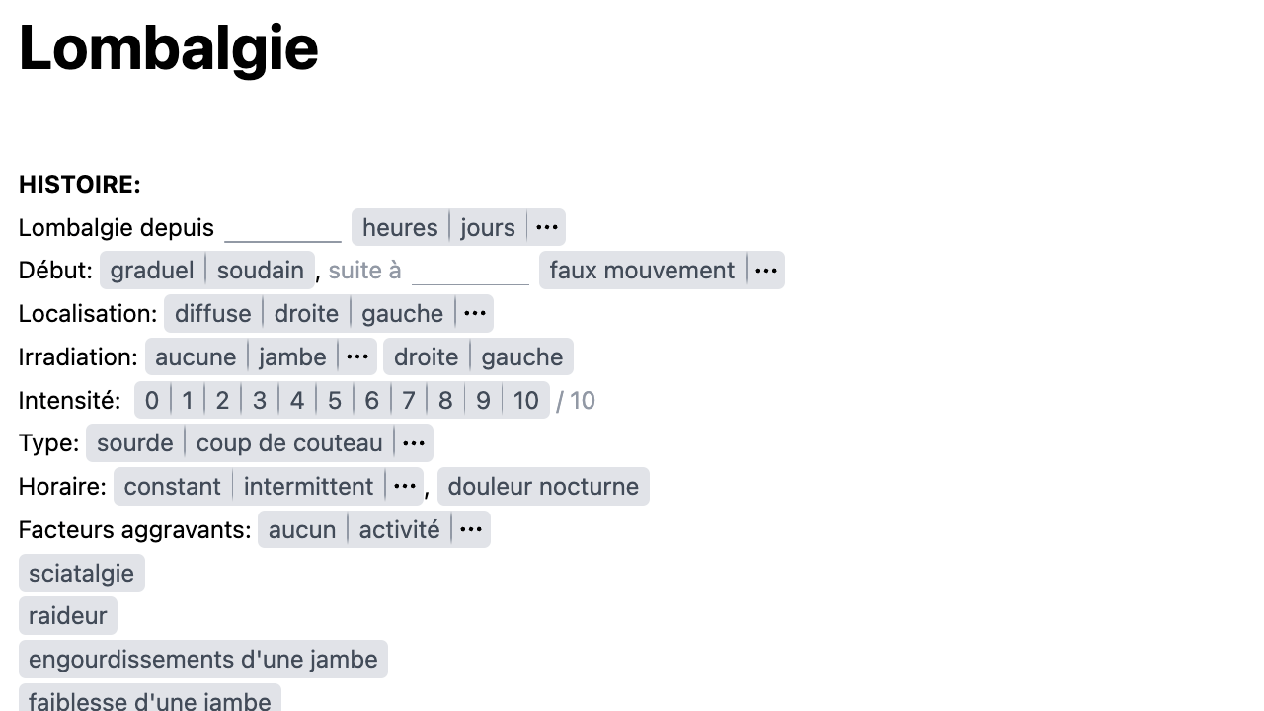Open additional Localisation choices via the ellipsis
Viewport: 1264px width, 711px height.
tap(474, 313)
